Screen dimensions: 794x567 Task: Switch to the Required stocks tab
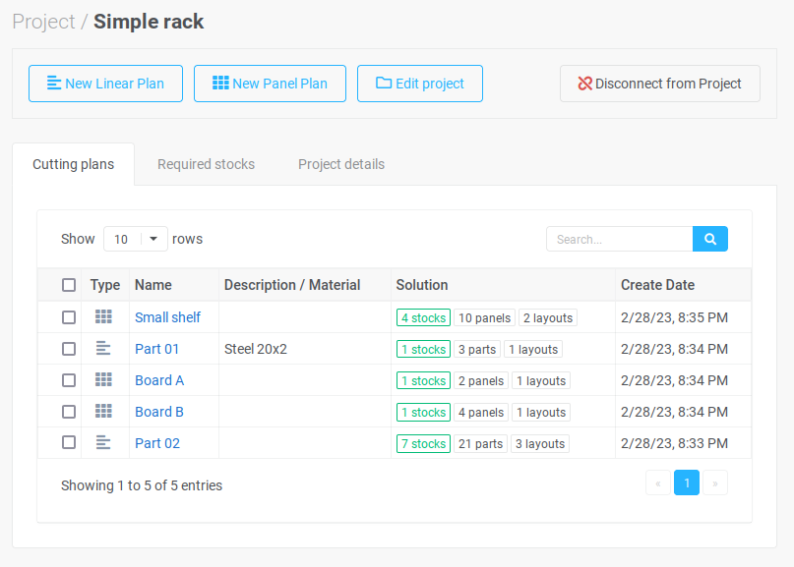[x=206, y=164]
